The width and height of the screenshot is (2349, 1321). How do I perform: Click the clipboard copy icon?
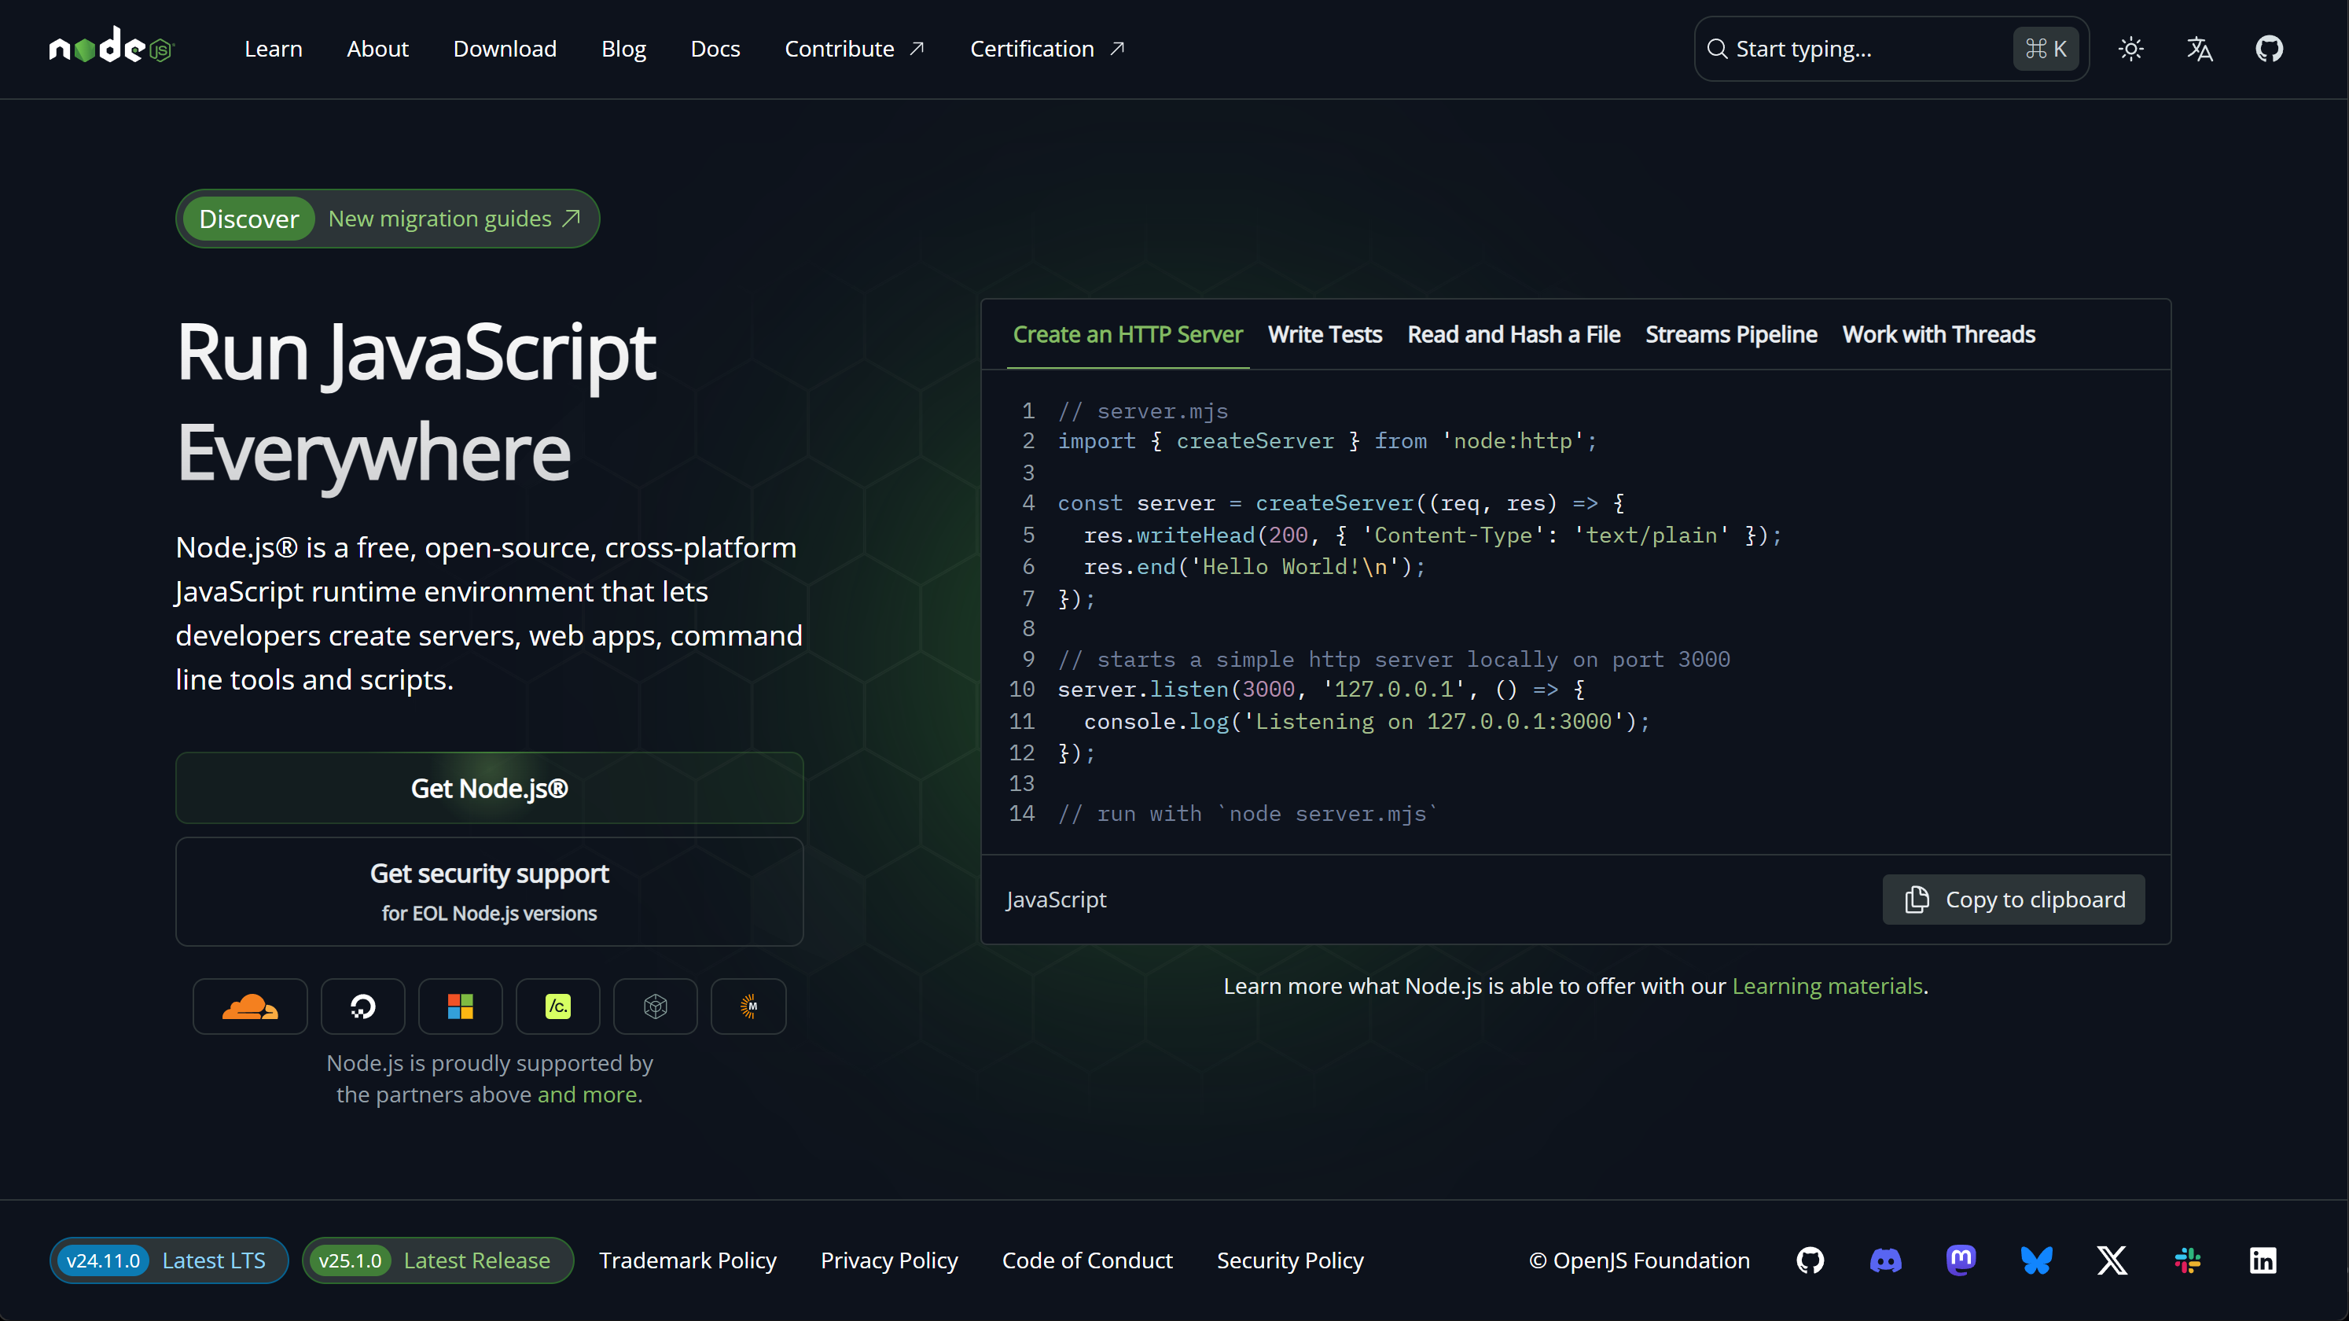tap(1917, 899)
